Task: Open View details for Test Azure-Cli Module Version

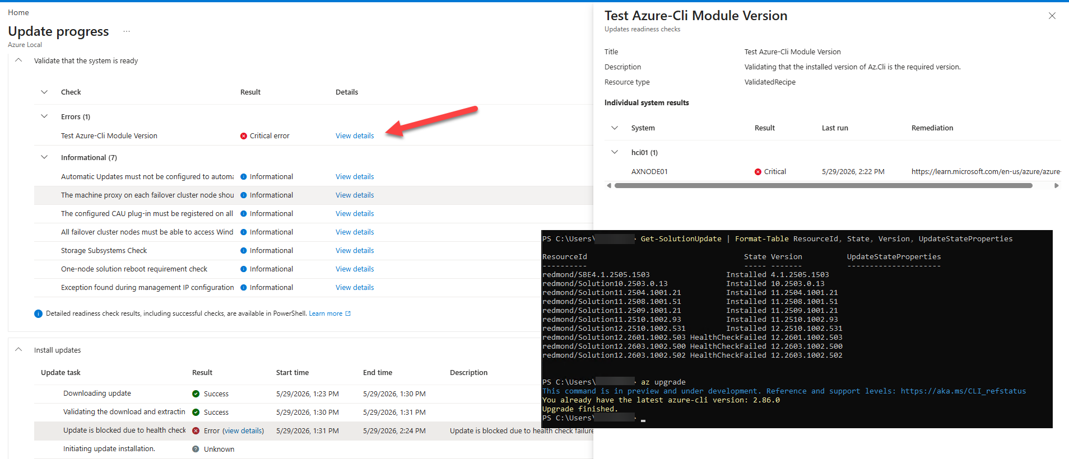Action: click(355, 135)
